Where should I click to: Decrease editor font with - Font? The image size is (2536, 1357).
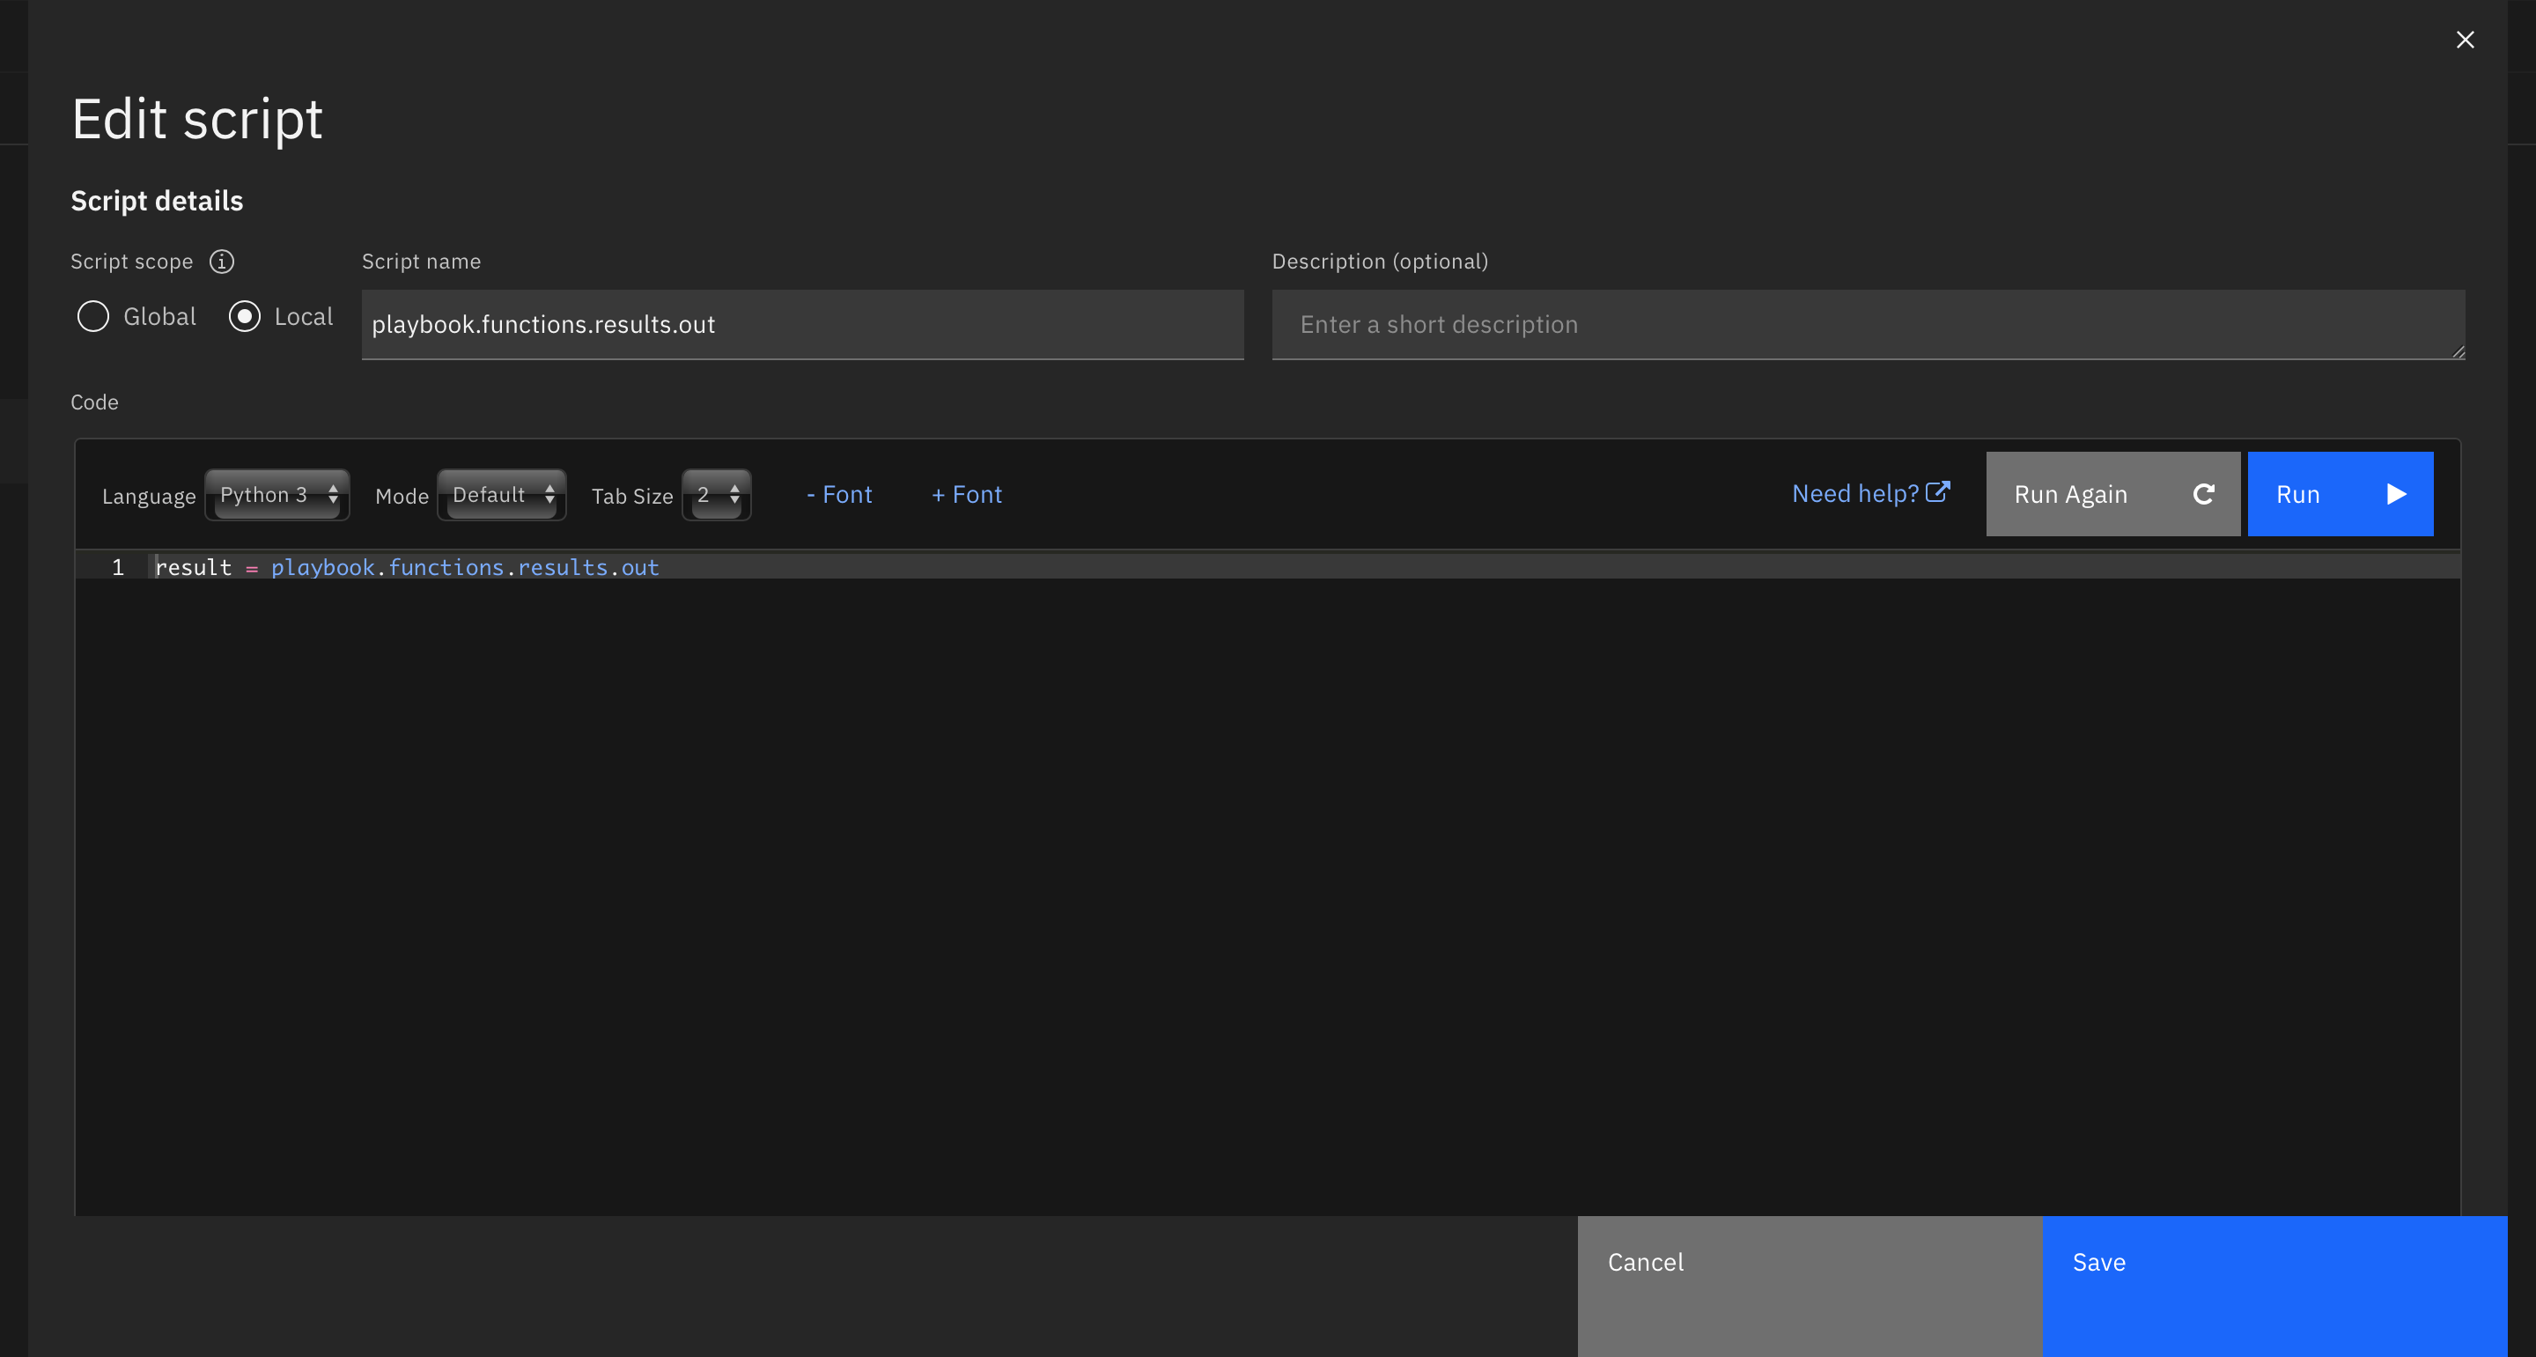click(839, 494)
